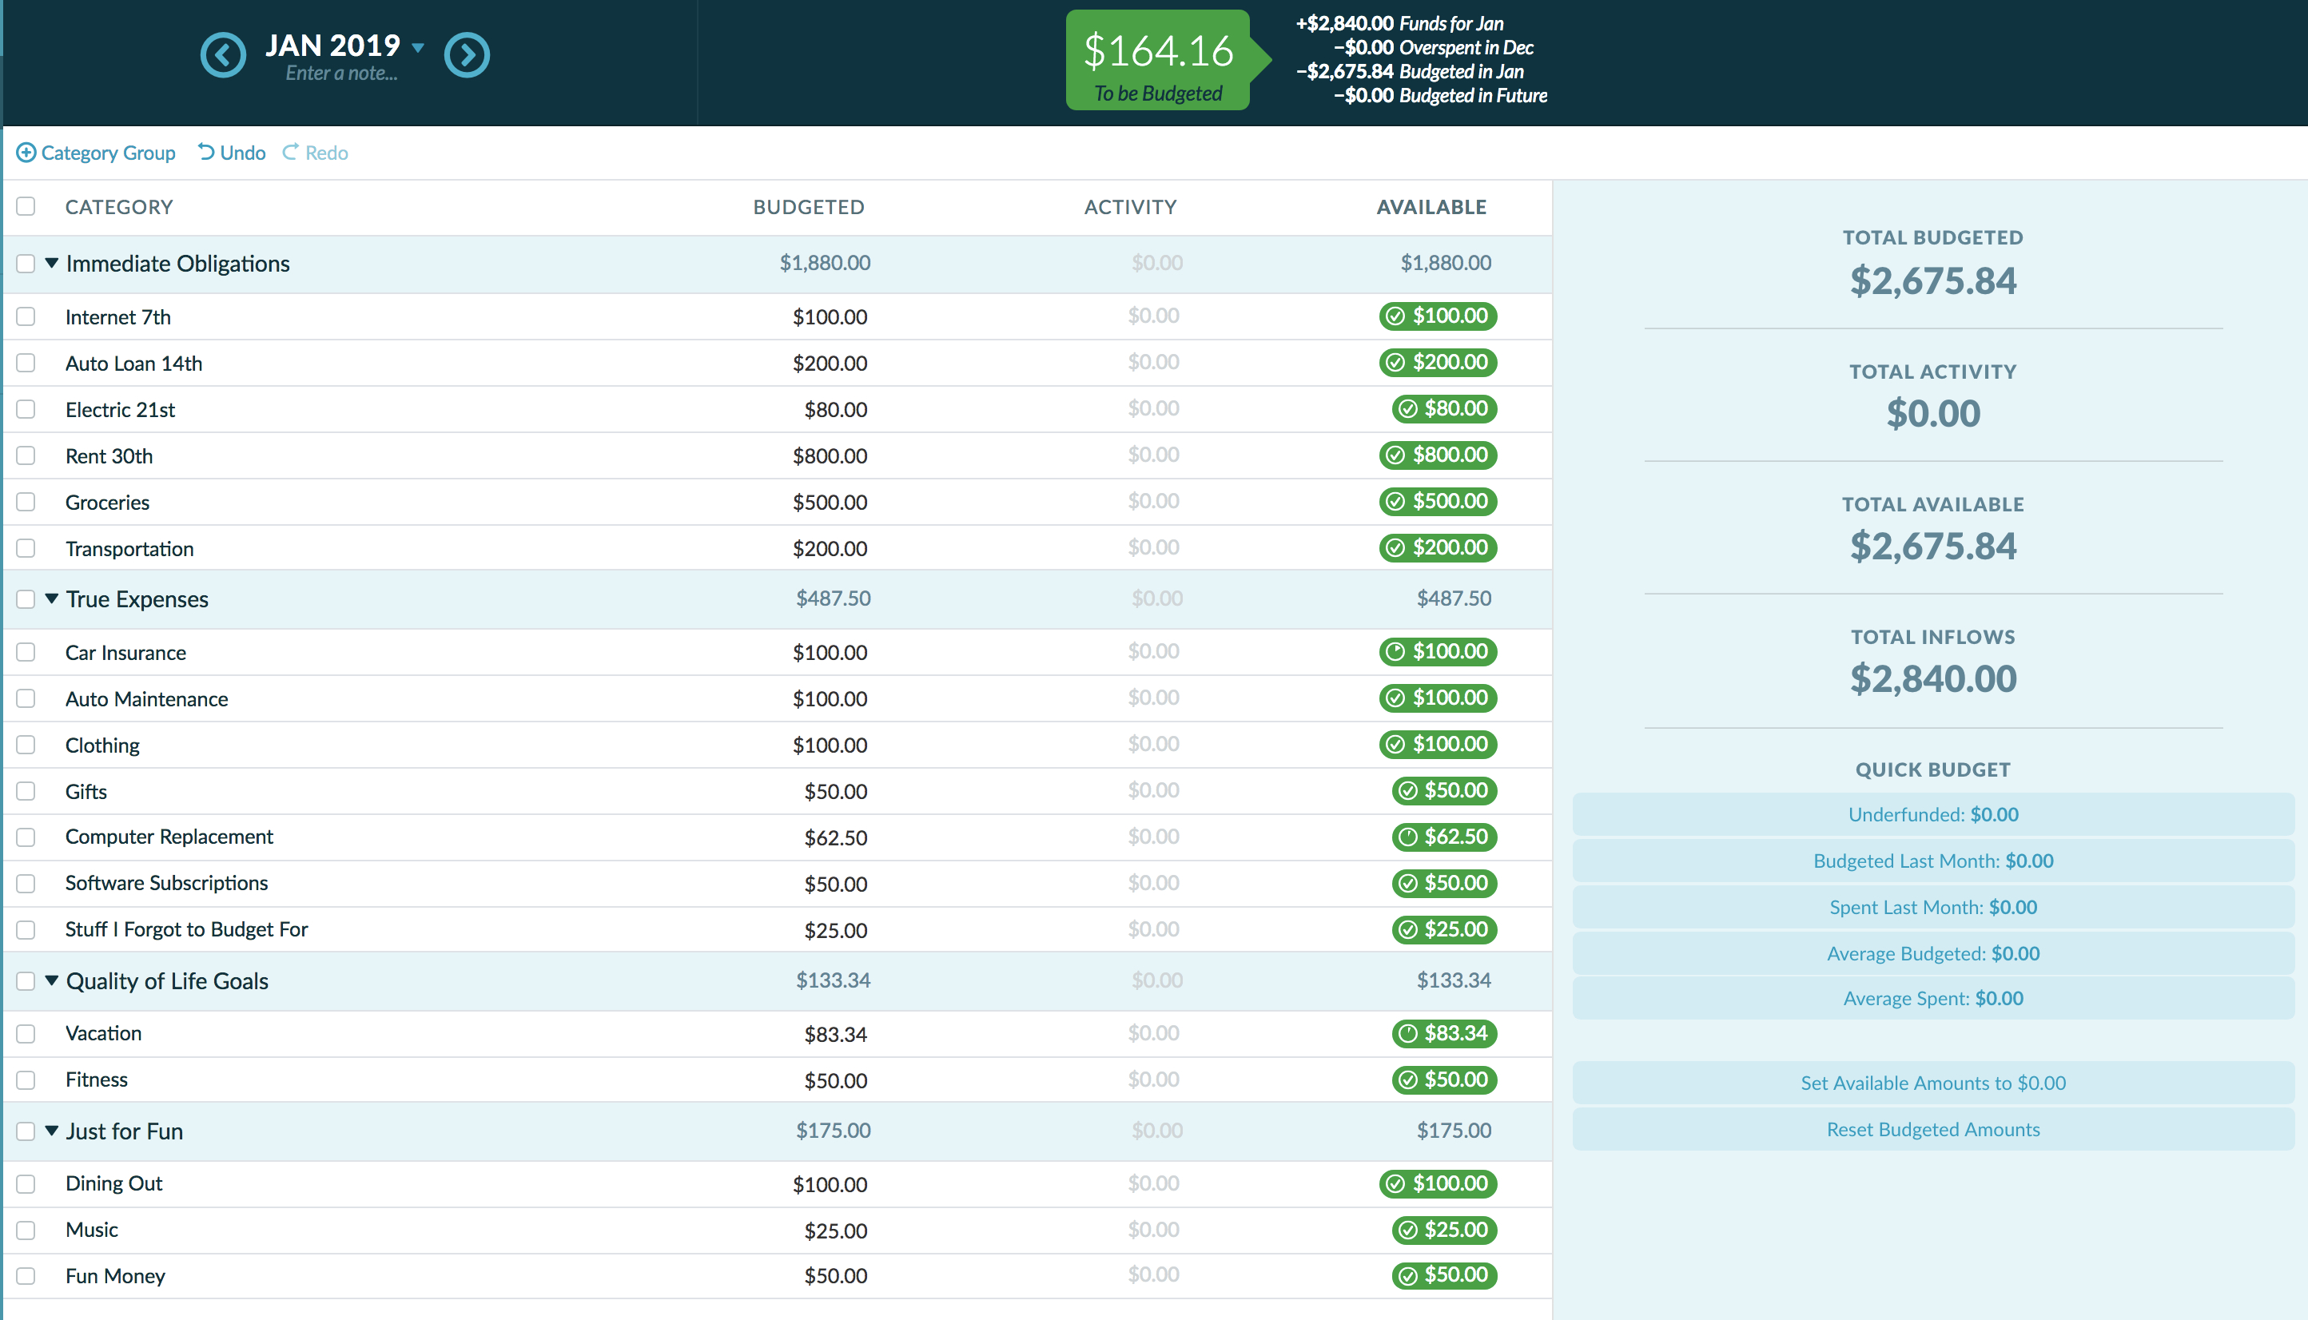This screenshot has height=1320, width=2308.
Task: Click the green To be Budgeted box
Action: [x=1158, y=60]
